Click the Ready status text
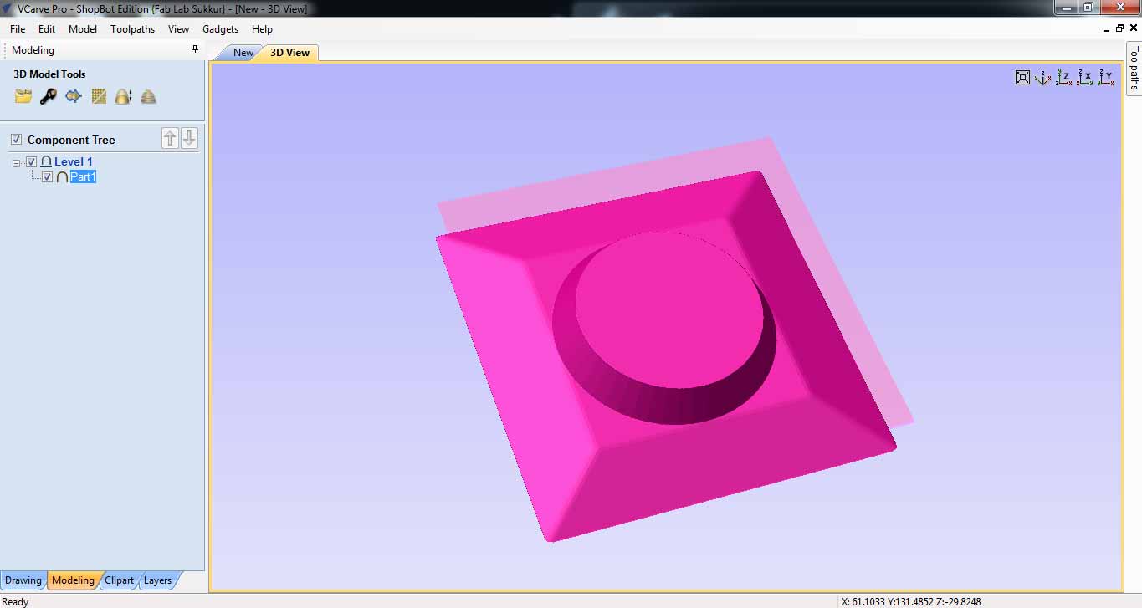 coord(15,601)
